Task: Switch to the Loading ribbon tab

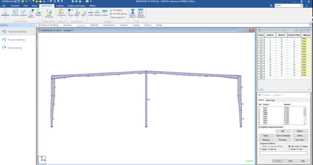Action: [60, 6]
